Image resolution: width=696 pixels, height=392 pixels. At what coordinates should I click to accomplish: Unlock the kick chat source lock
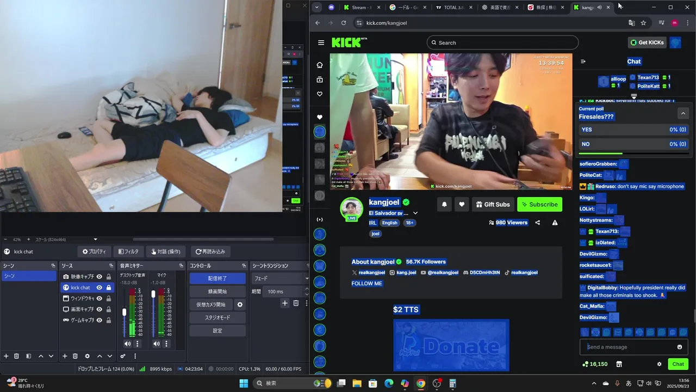(x=109, y=287)
